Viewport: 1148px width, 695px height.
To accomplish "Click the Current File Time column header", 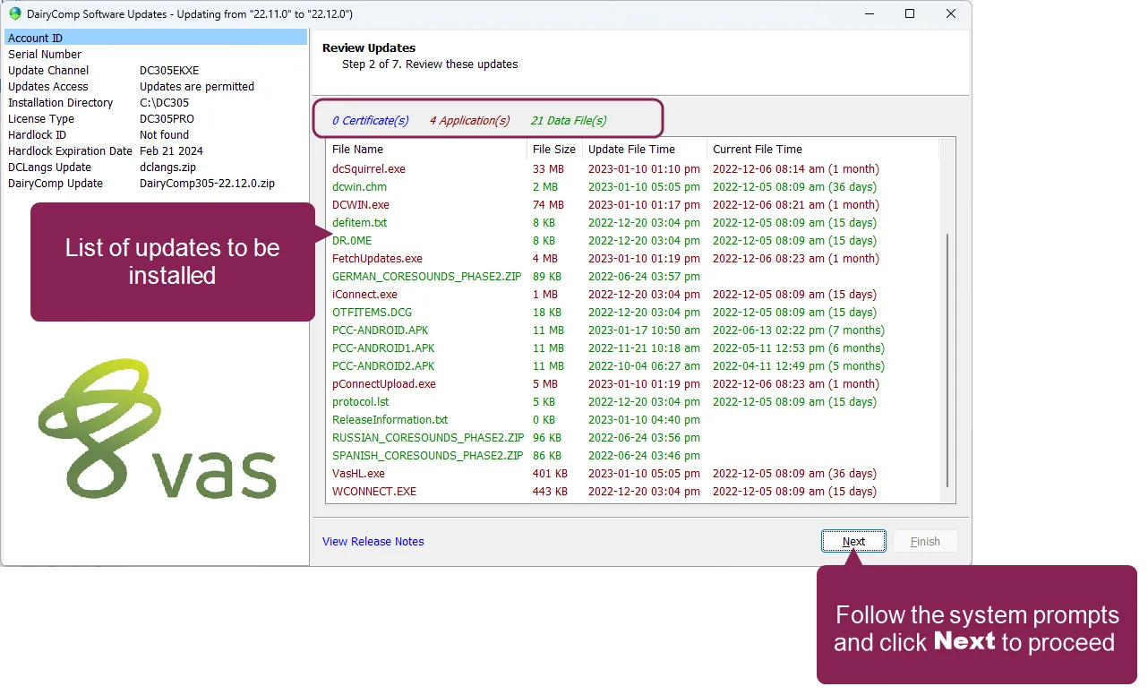I will (x=822, y=150).
